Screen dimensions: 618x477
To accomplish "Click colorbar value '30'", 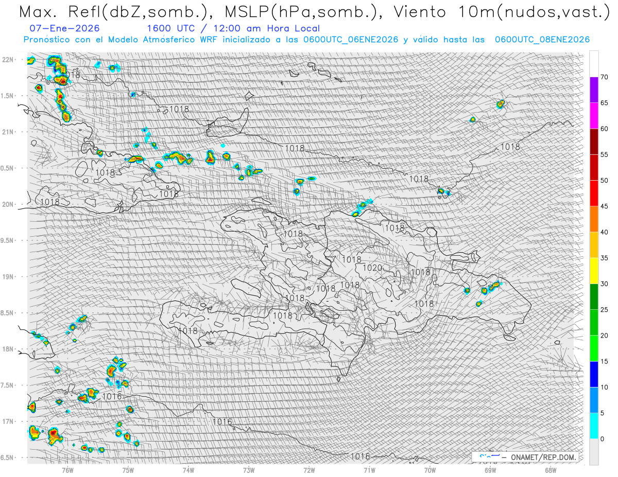I will [x=604, y=284].
